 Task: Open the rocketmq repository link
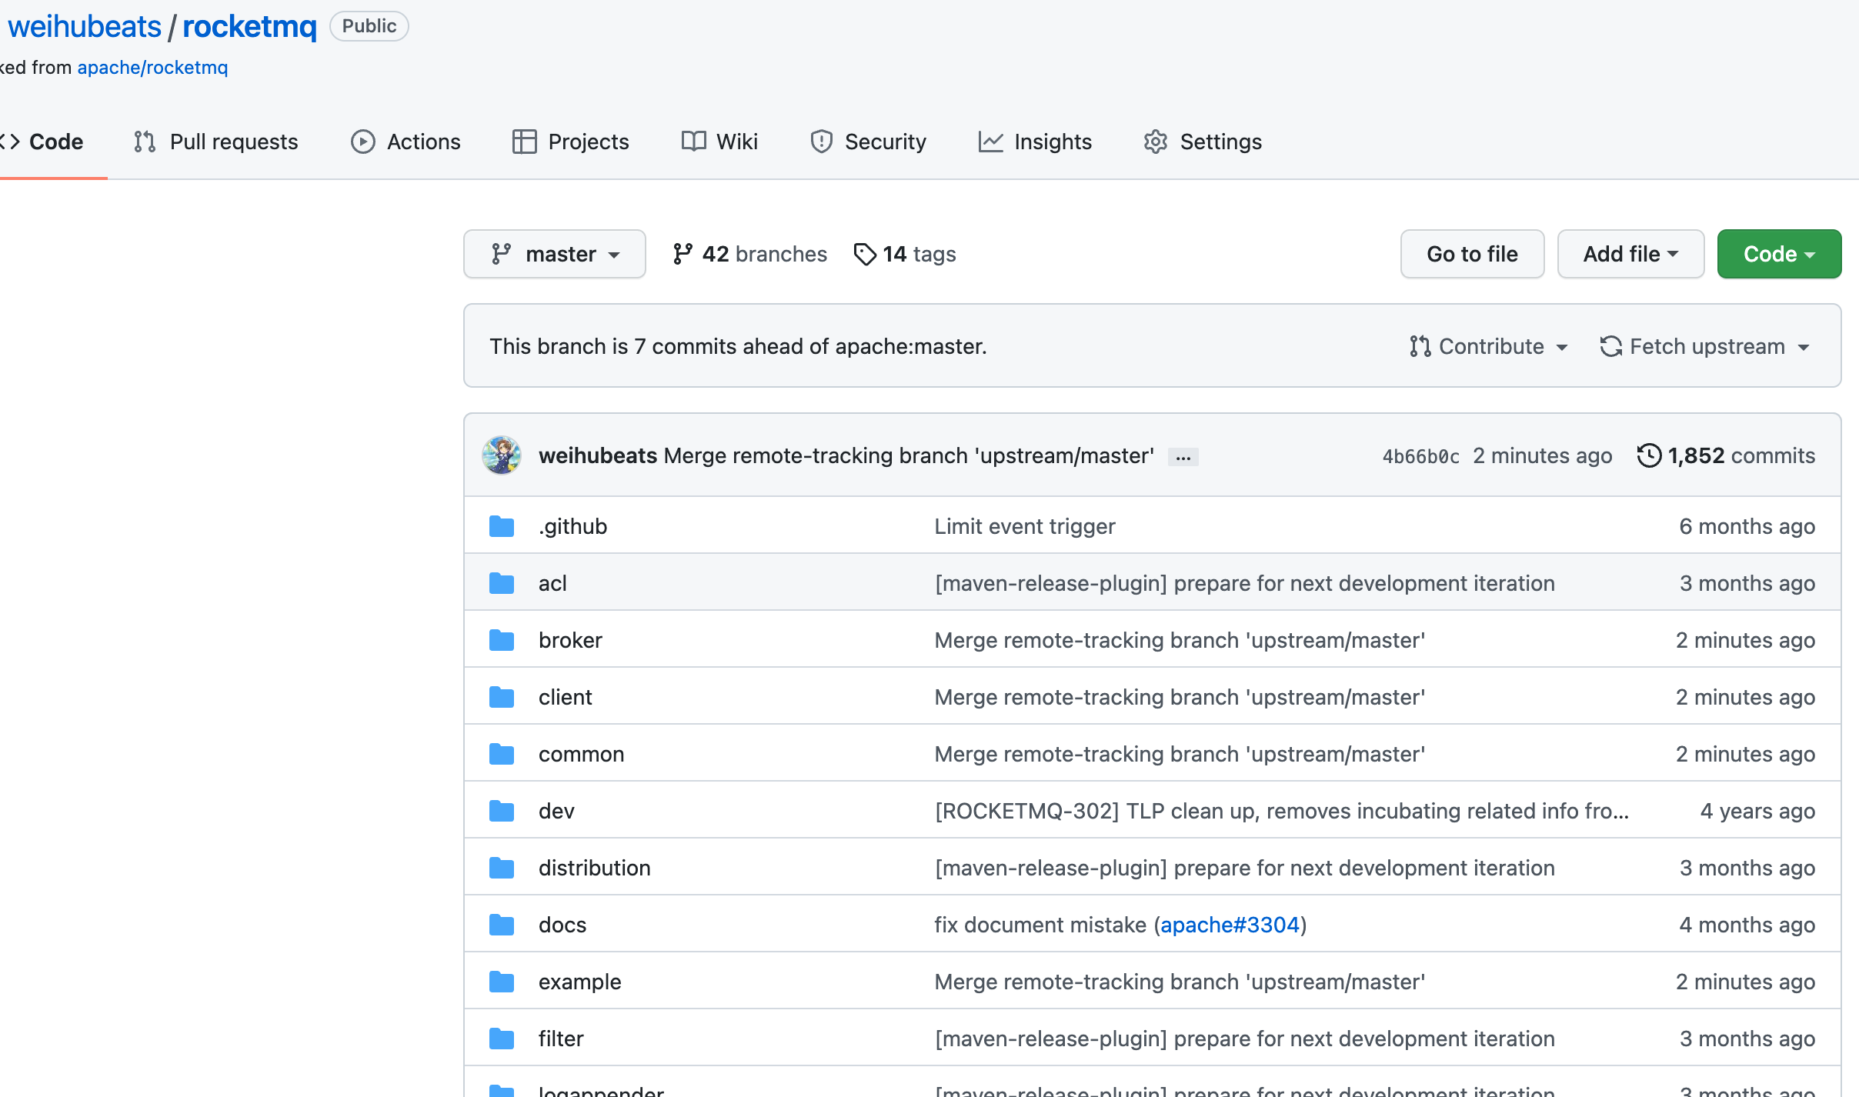[x=249, y=27]
